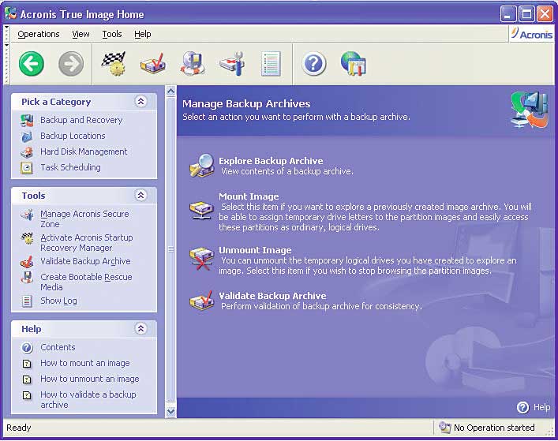Click Create Bootable Rescue Media sidebar icon
Image resolution: width=558 pixels, height=441 pixels.
point(27,278)
